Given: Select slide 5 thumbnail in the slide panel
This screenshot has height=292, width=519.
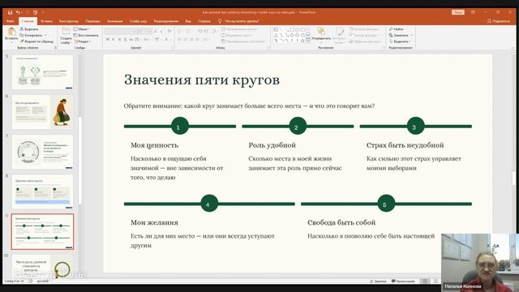Looking at the screenshot, I should [42, 72].
